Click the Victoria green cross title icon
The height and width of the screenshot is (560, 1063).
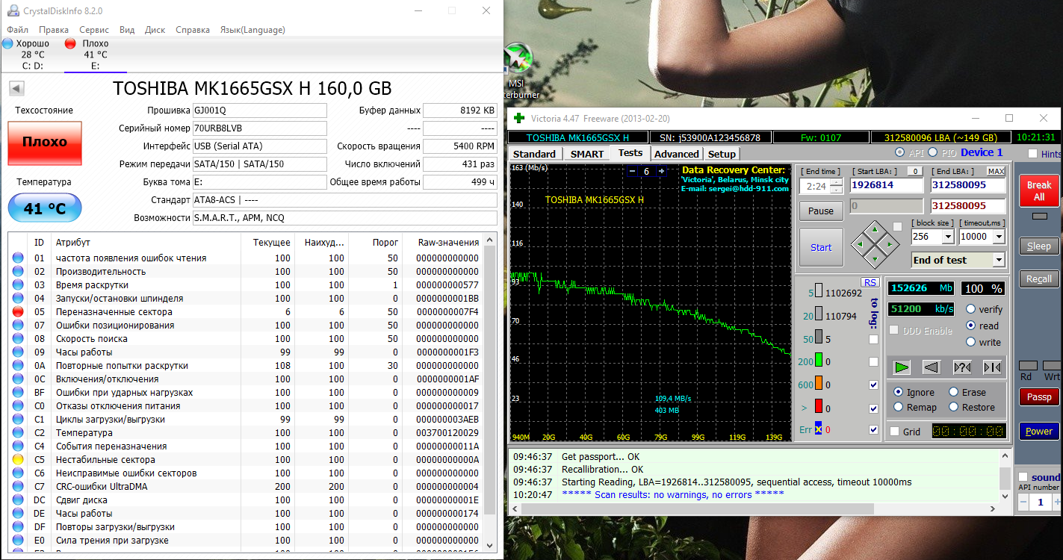click(518, 118)
